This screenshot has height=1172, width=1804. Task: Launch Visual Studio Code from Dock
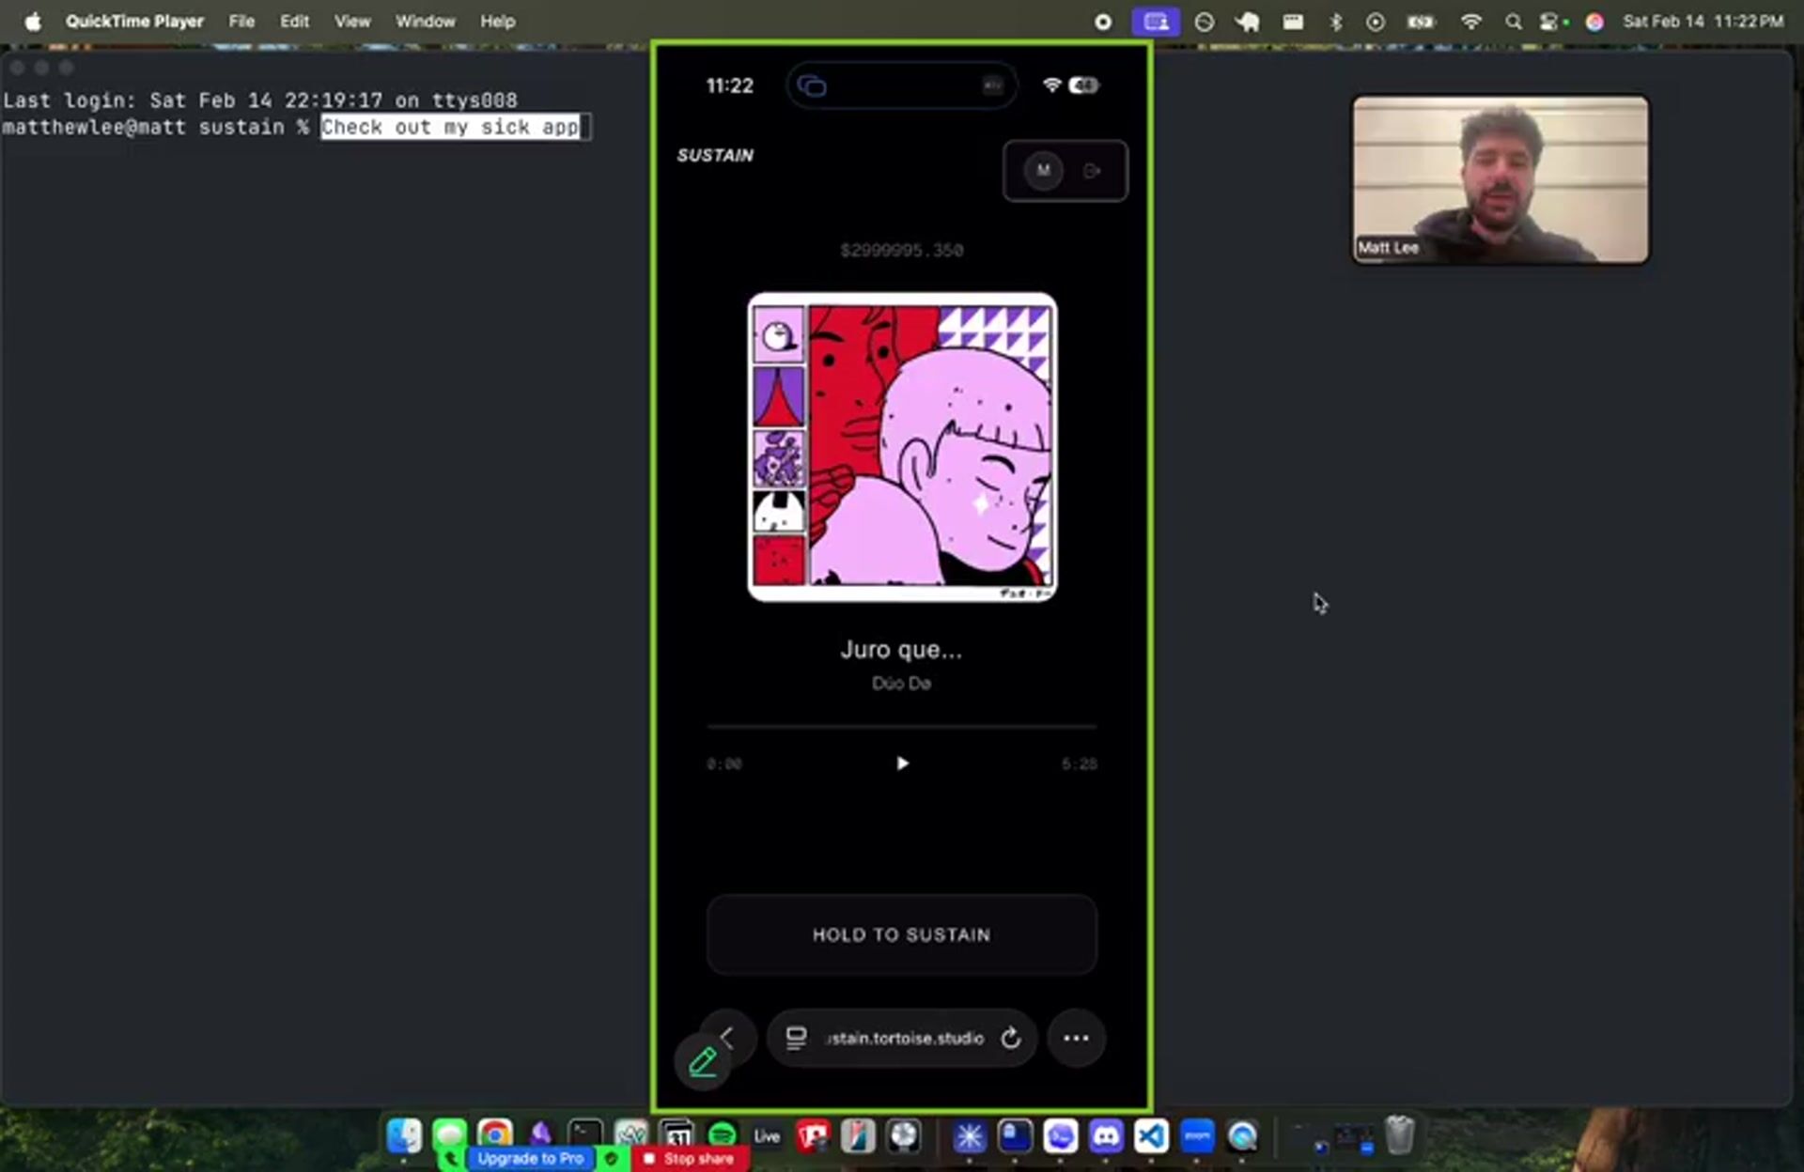1151,1136
